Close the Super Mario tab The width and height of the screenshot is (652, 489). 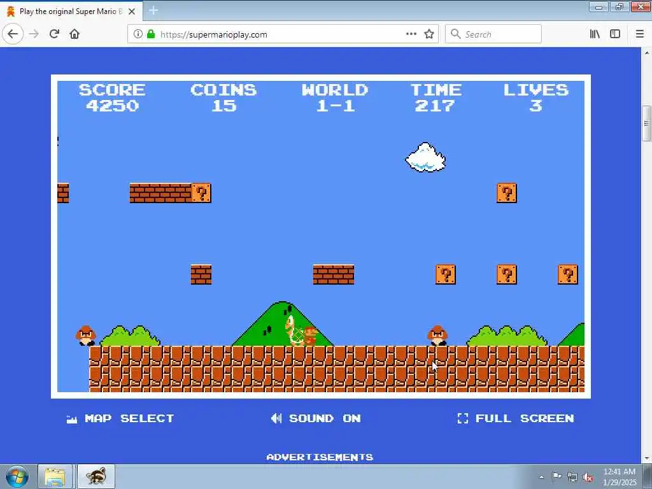coord(132,11)
